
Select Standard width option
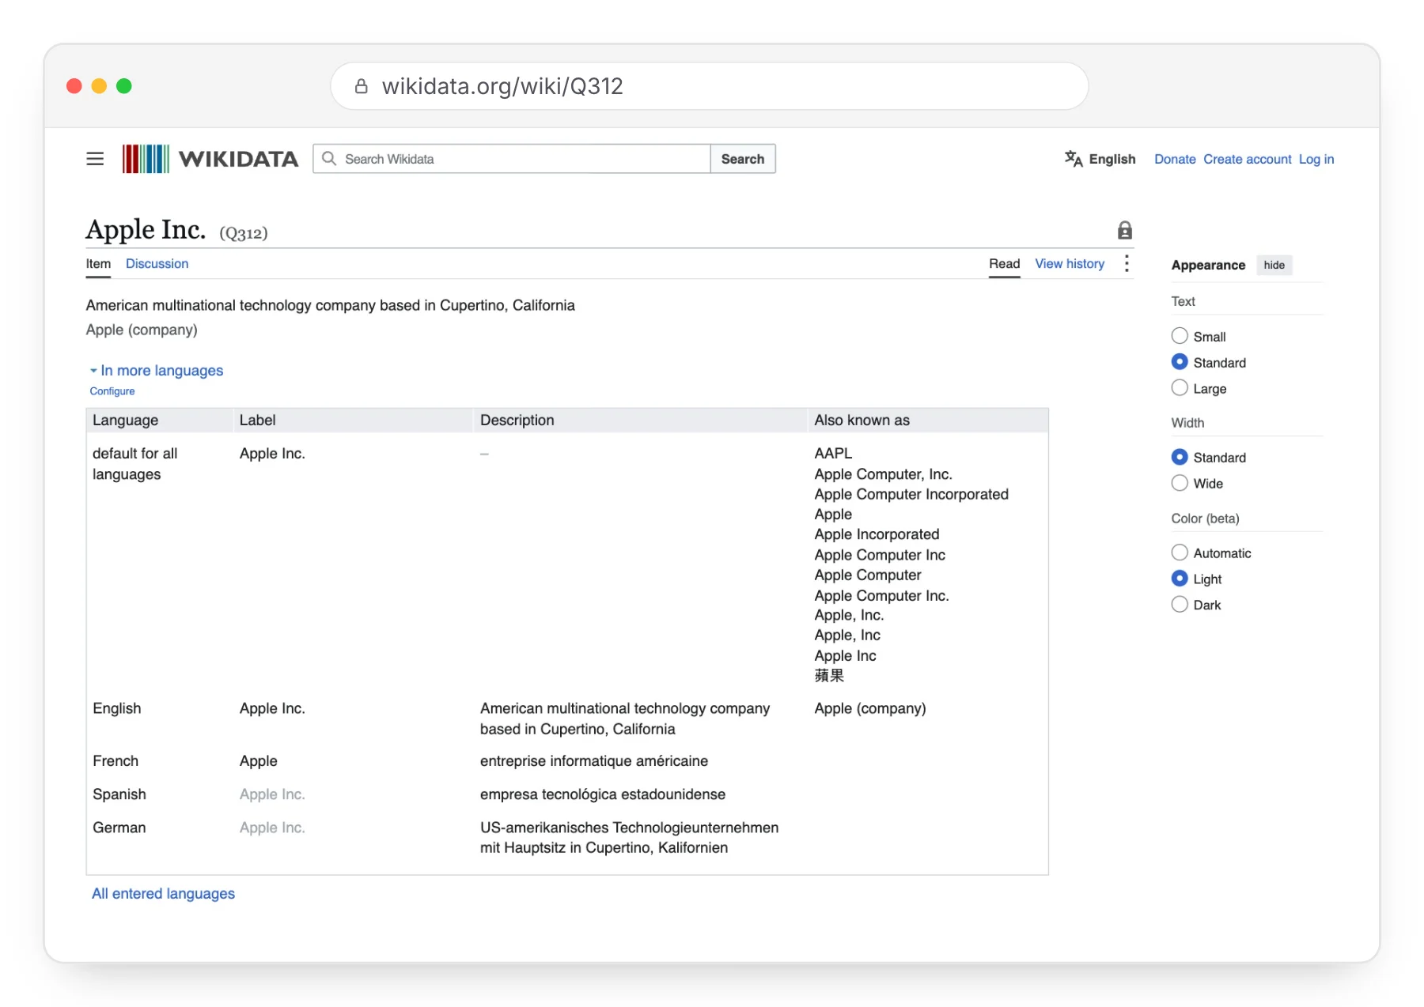(1179, 457)
